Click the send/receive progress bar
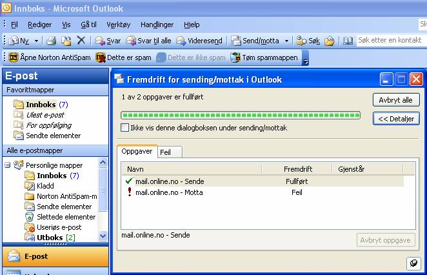The width and height of the screenshot is (427, 275). click(x=241, y=115)
